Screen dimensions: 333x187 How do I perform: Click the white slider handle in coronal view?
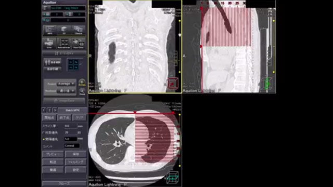coord(180,35)
